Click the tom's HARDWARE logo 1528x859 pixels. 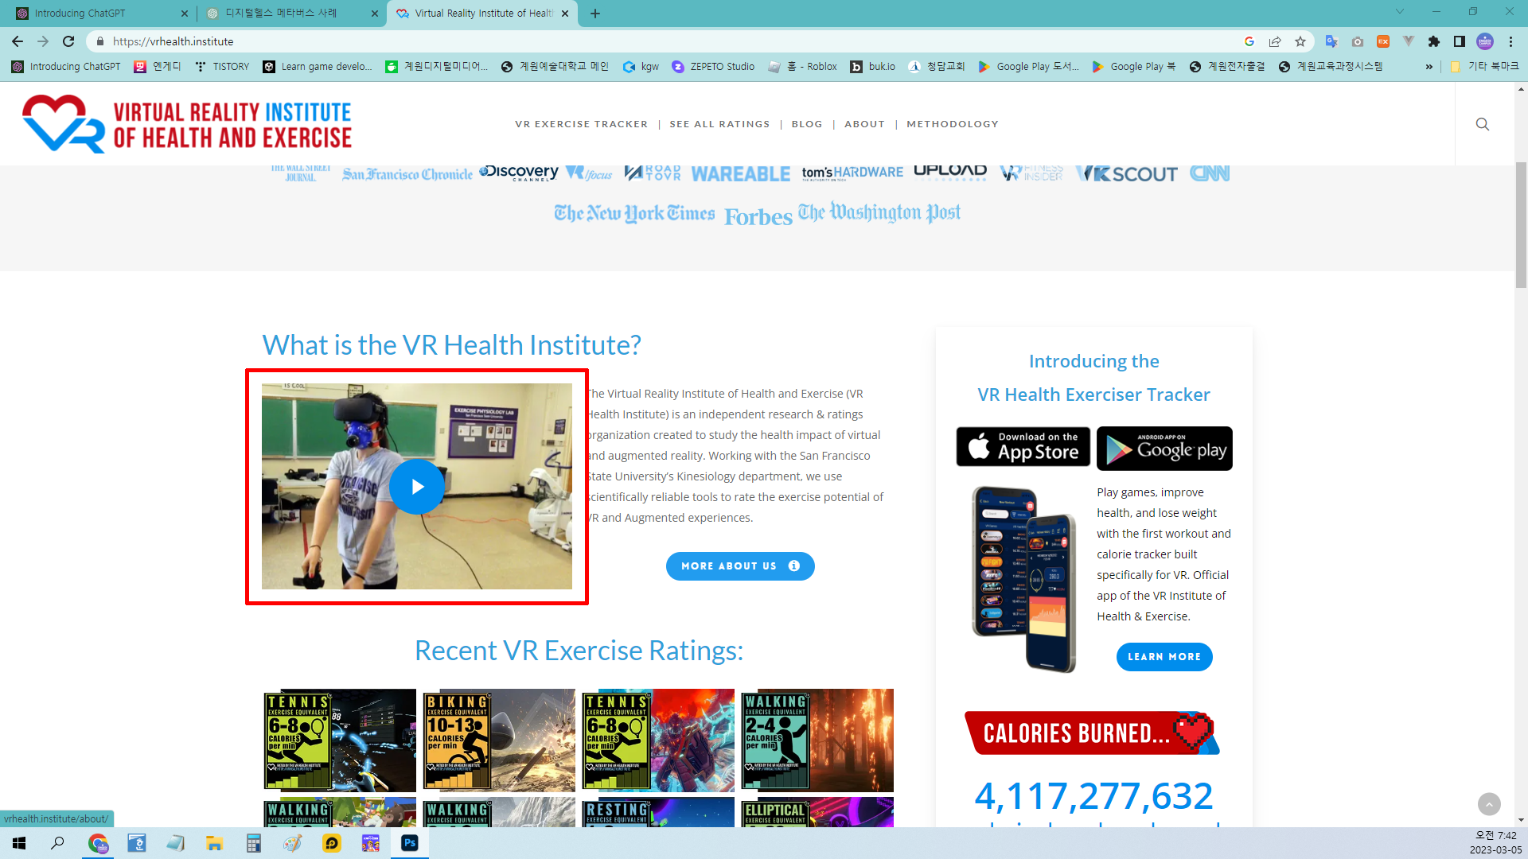tap(852, 173)
